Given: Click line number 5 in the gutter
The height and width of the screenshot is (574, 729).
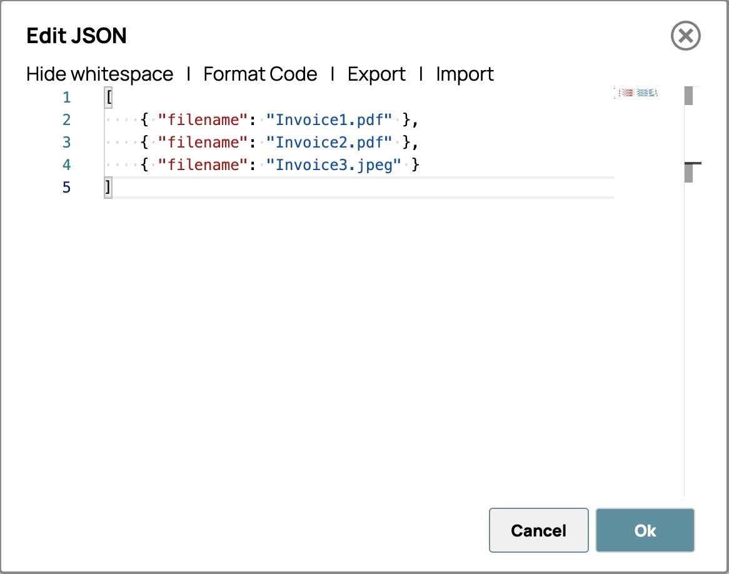Looking at the screenshot, I should [x=67, y=188].
